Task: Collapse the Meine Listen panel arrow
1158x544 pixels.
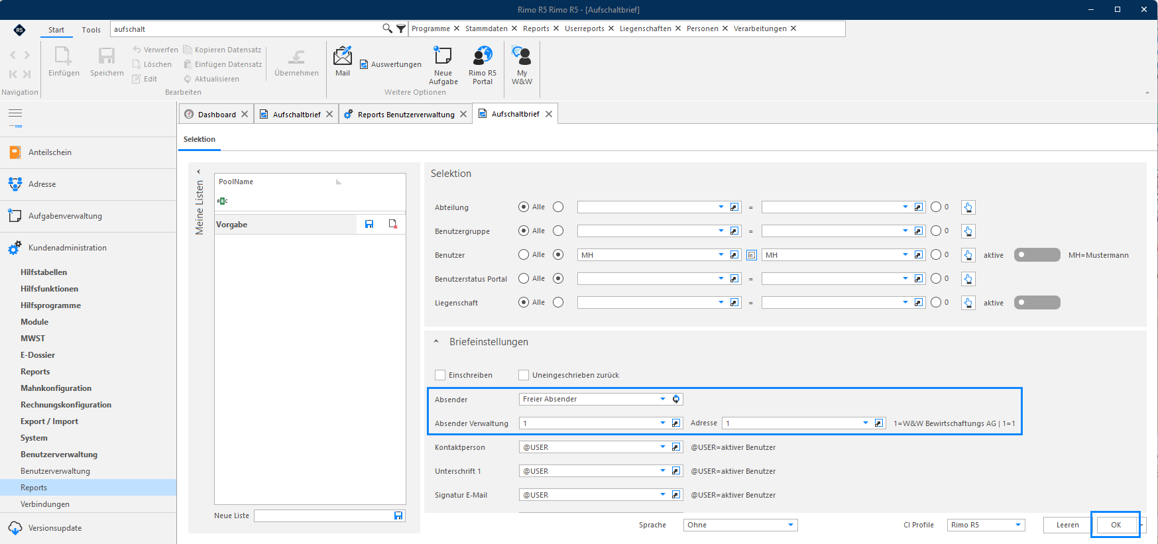Action: pos(198,172)
